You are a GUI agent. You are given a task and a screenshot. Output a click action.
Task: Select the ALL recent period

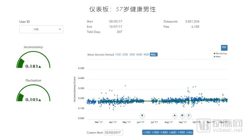[153, 54]
